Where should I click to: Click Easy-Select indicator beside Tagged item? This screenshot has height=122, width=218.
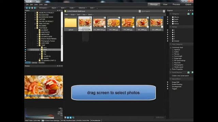168,89
